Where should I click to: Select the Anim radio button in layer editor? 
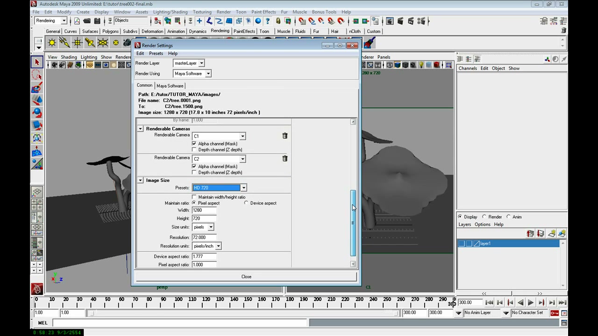(508, 217)
